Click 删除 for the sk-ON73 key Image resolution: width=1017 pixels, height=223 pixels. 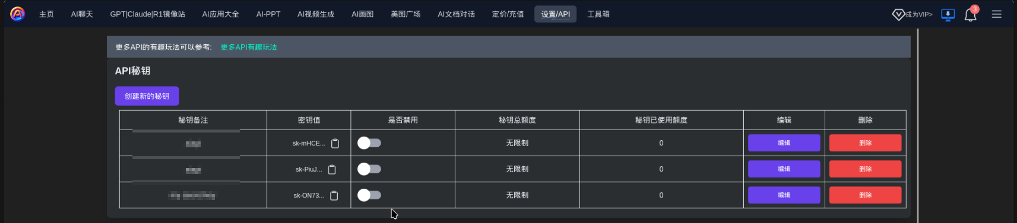coord(865,195)
